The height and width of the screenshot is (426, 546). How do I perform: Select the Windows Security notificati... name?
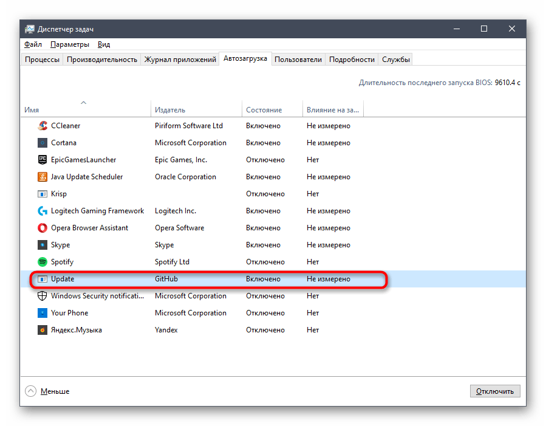pyautogui.click(x=98, y=296)
